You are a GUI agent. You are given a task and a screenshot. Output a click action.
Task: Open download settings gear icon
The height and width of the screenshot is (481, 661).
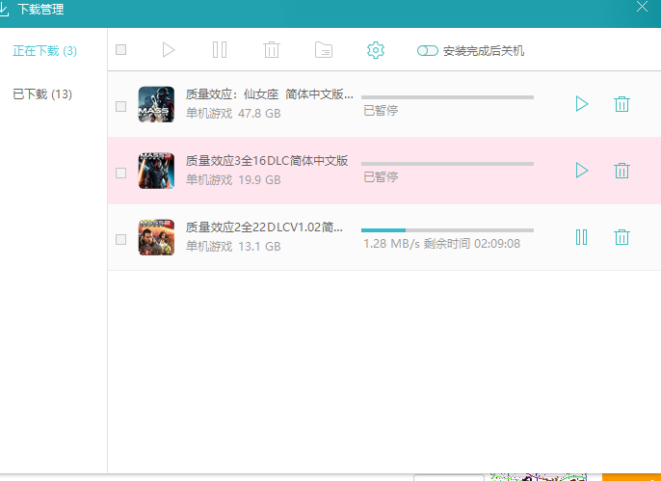pos(376,50)
